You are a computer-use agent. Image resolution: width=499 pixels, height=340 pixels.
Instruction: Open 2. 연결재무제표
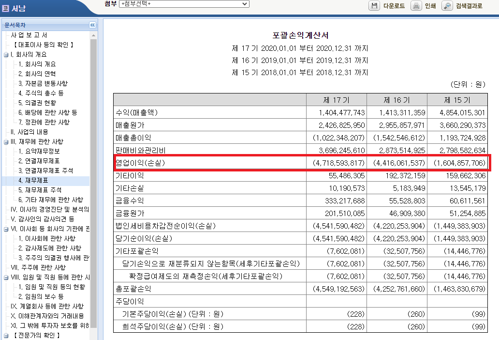pos(39,161)
